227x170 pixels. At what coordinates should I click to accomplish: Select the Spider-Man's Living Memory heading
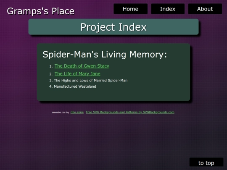105,55
